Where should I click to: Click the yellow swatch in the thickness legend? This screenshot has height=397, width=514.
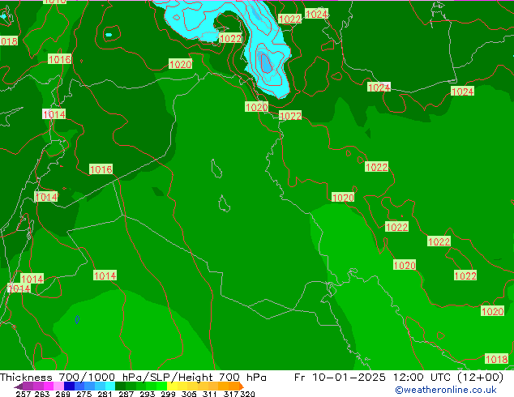coord(172,386)
